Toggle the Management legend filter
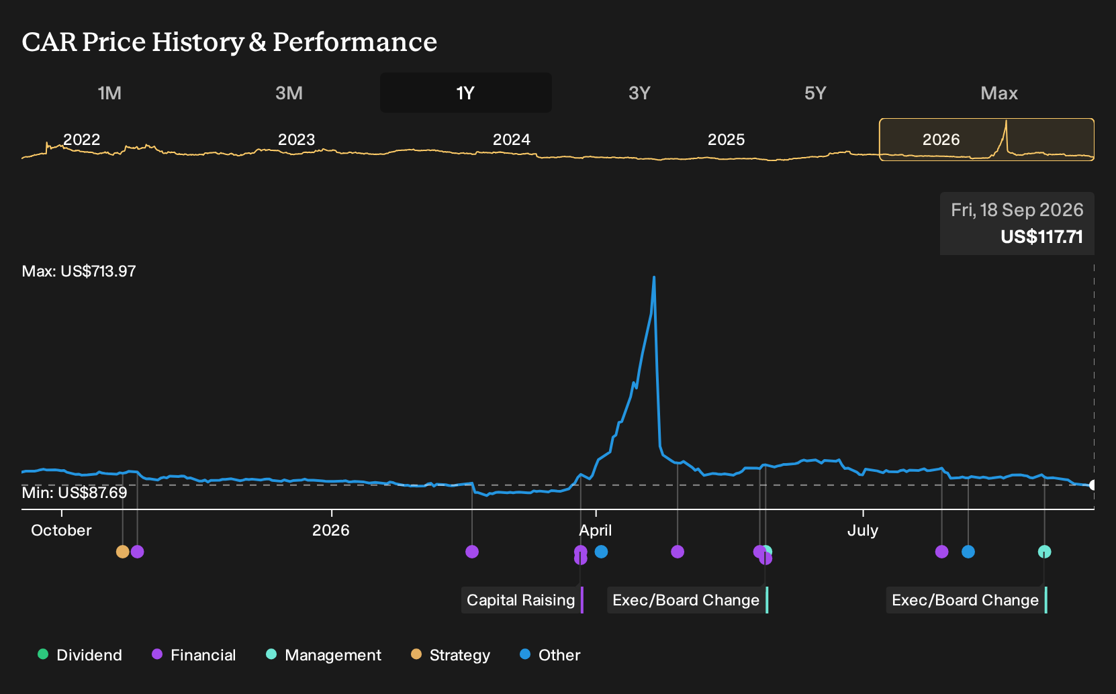The image size is (1116, 694). 324,655
